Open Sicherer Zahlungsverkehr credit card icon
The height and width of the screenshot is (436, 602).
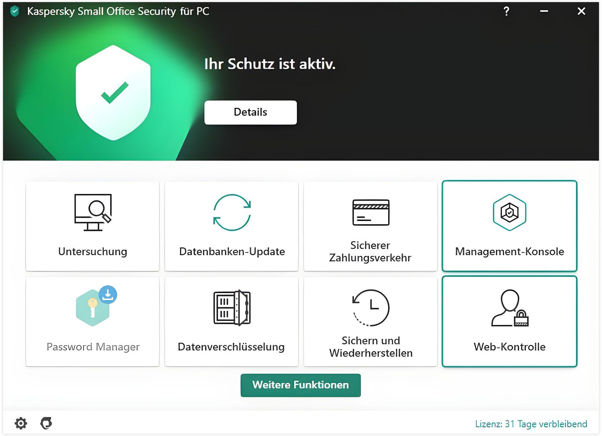click(x=371, y=213)
